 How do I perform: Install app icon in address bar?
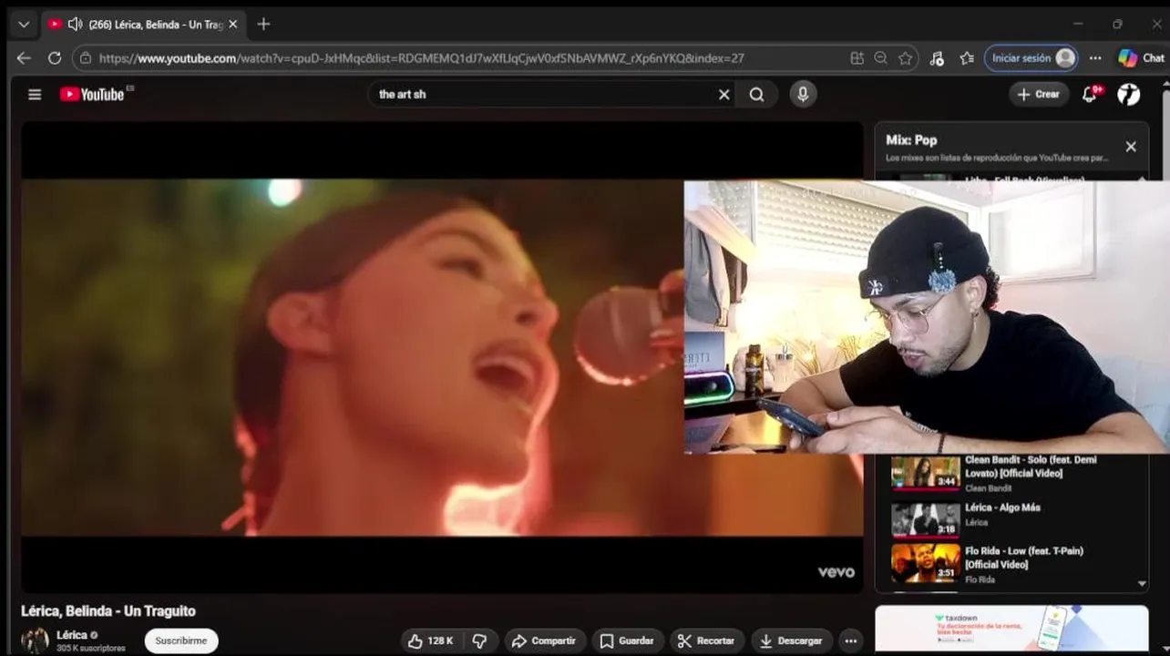857,57
